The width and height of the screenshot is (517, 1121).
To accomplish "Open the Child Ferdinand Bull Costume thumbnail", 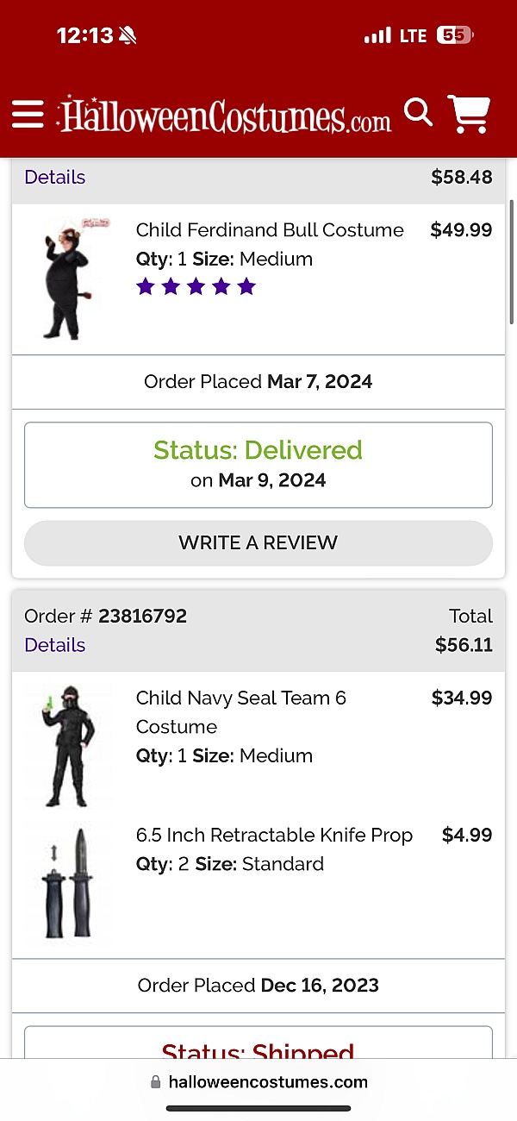I will coord(67,279).
